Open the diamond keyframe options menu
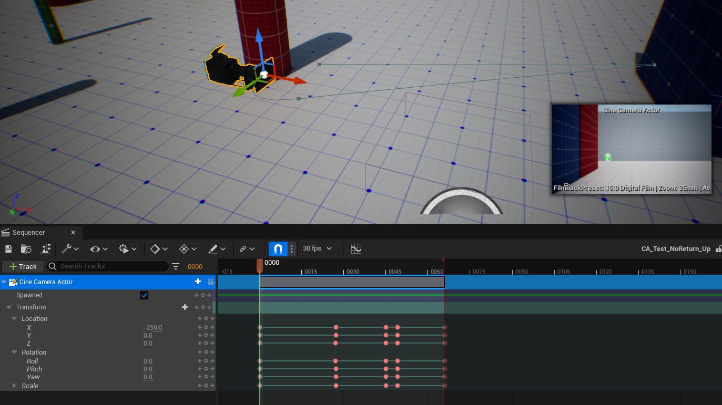The height and width of the screenshot is (405, 722). coord(159,248)
